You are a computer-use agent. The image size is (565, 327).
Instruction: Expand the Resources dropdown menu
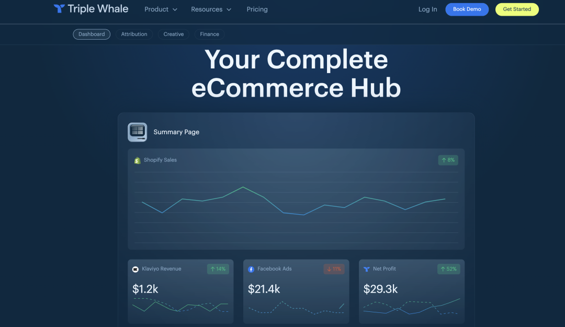coord(211,9)
